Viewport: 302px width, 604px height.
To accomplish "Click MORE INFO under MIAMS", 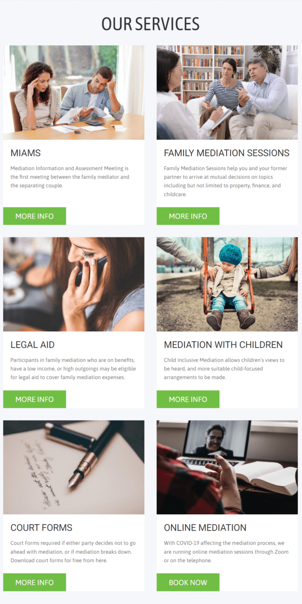I will coord(34,216).
